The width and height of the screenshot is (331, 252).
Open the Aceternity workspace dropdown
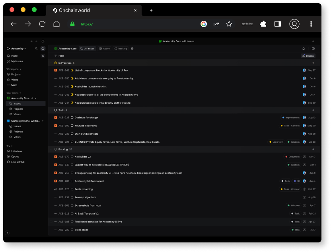coord(17,48)
